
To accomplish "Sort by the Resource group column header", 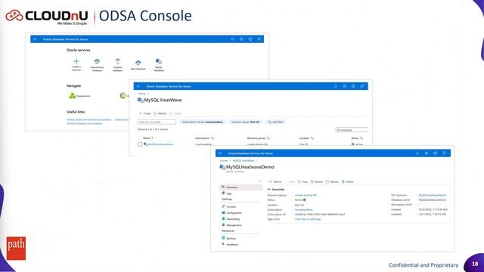I will click(x=259, y=138).
